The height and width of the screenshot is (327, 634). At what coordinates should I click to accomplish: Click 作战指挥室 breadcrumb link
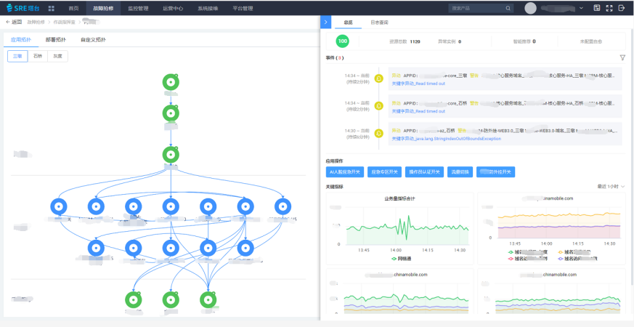click(64, 22)
